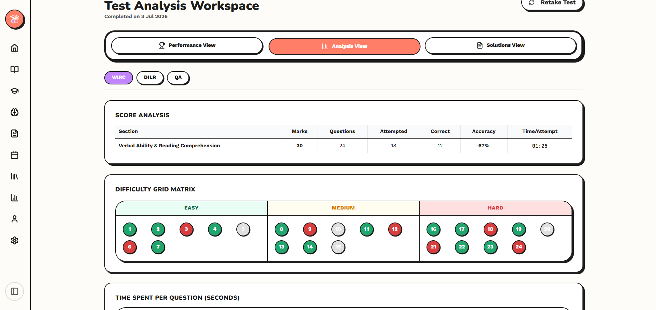Click question 23 green bubble
The image size is (656, 310).
[x=490, y=247]
